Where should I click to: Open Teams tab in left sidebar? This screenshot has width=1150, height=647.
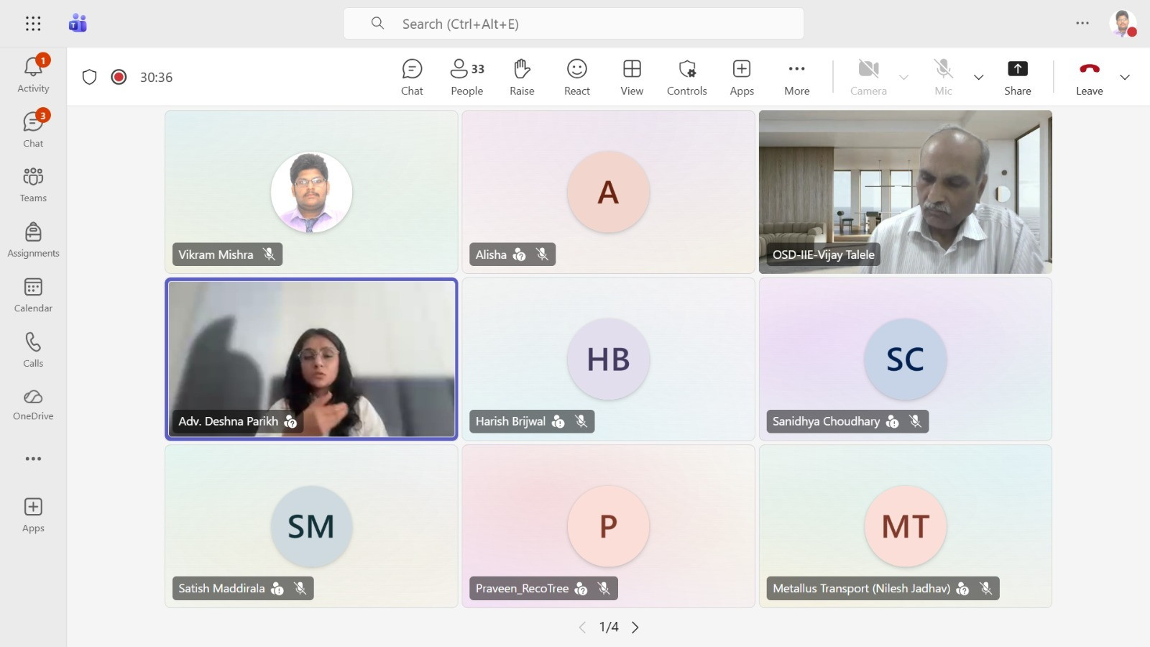point(33,185)
